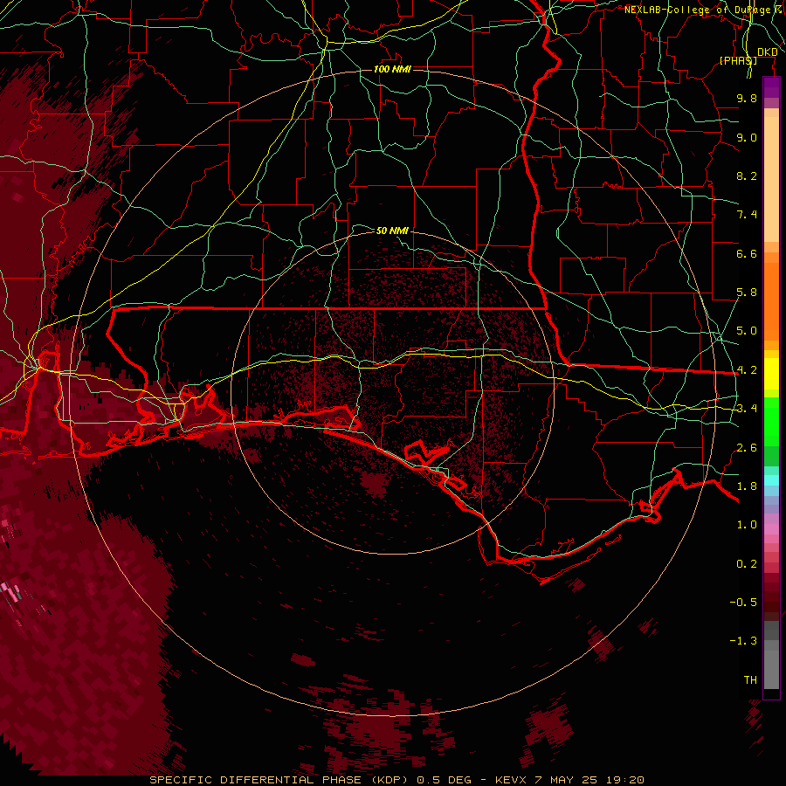Select the 9.8 value on color scale
786x786 pixels.
tap(747, 98)
